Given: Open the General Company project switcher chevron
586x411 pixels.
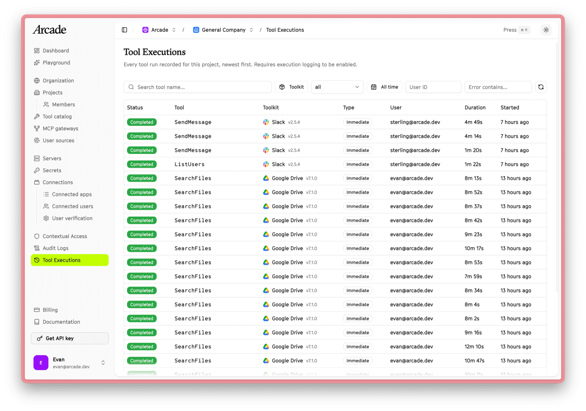Looking at the screenshot, I should 251,30.
